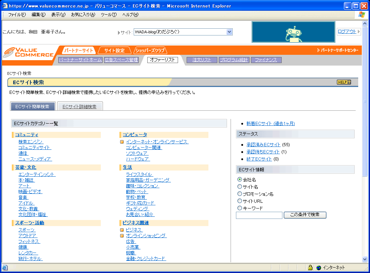Click the Windows flag logo in menu bar
This screenshot has width=370, height=273.
(x=362, y=15)
